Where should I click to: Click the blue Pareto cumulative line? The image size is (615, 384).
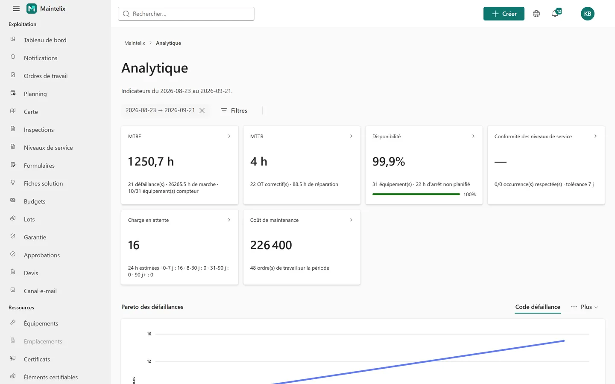point(419,363)
